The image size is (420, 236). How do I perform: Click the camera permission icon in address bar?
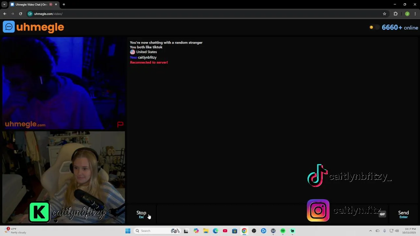(30, 14)
